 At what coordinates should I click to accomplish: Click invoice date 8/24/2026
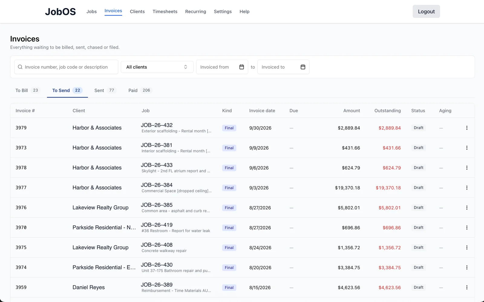click(260, 248)
